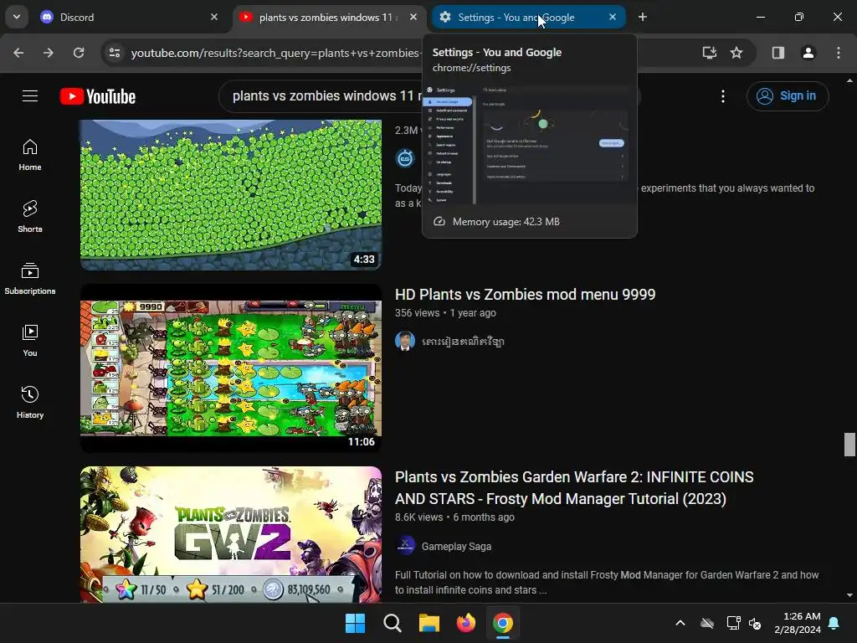The height and width of the screenshot is (643, 857).
Task: Open the tab search dropdown
Action: coord(17,17)
